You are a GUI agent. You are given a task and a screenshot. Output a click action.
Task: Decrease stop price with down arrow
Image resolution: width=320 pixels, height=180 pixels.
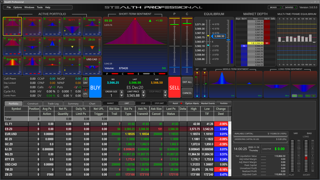(x=165, y=95)
